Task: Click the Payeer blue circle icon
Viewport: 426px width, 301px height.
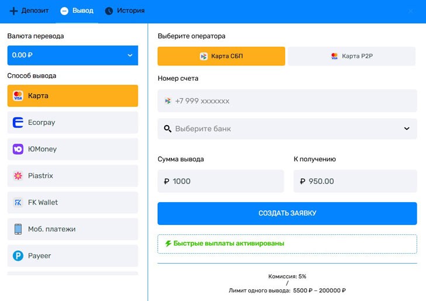Action: pos(18,256)
